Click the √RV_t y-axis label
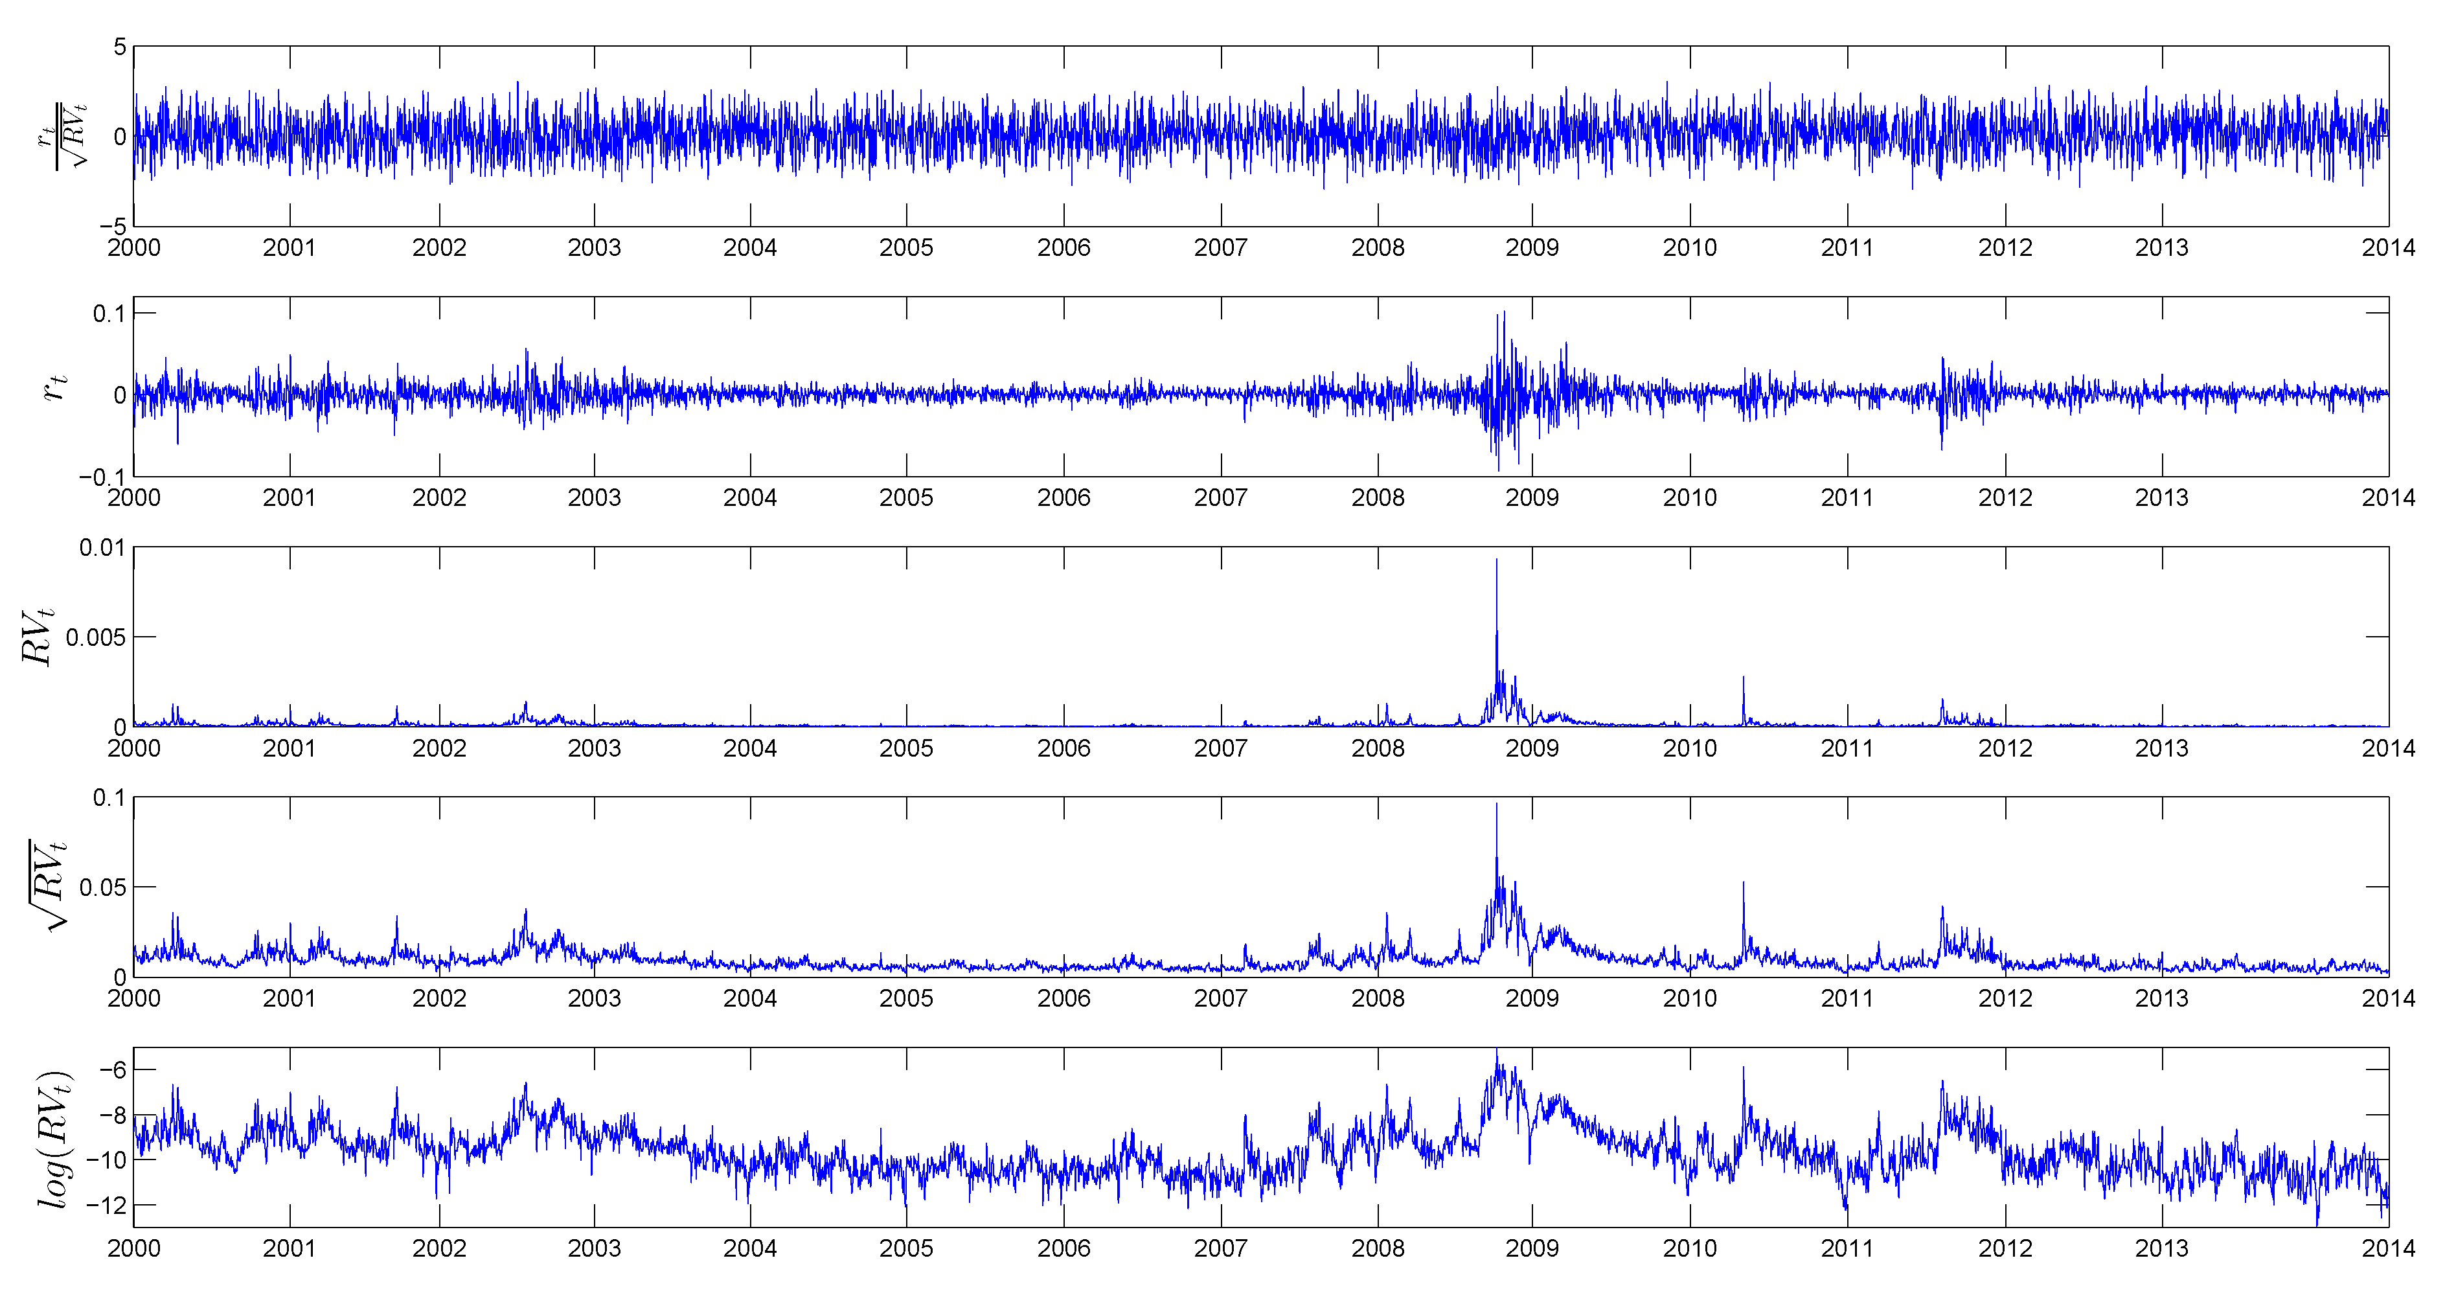This screenshot has width=2445, height=1291. [47, 885]
